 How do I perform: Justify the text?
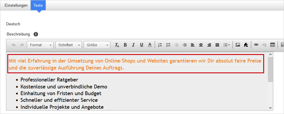click(217, 45)
